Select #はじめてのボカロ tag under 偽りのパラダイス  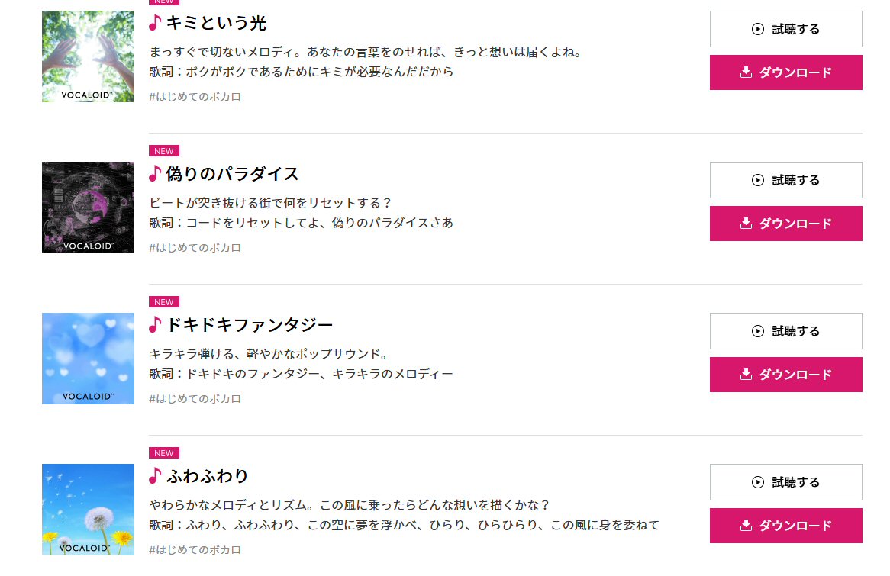tap(195, 248)
